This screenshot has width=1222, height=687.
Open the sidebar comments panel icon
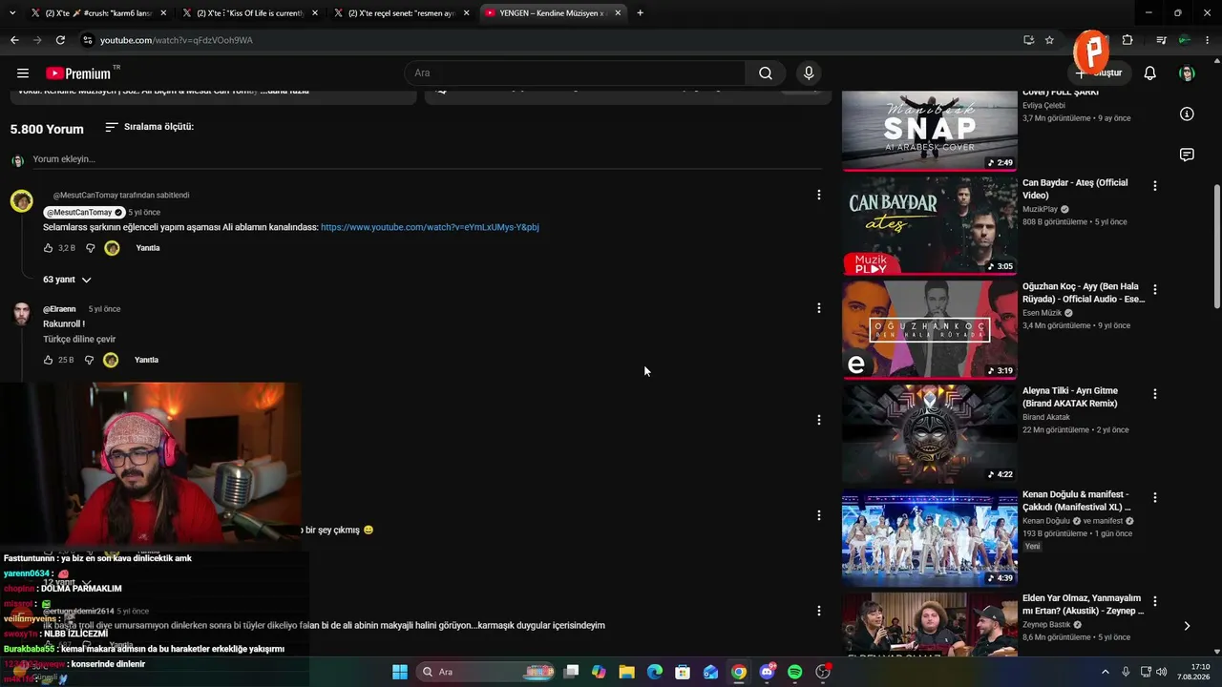coord(1187,155)
